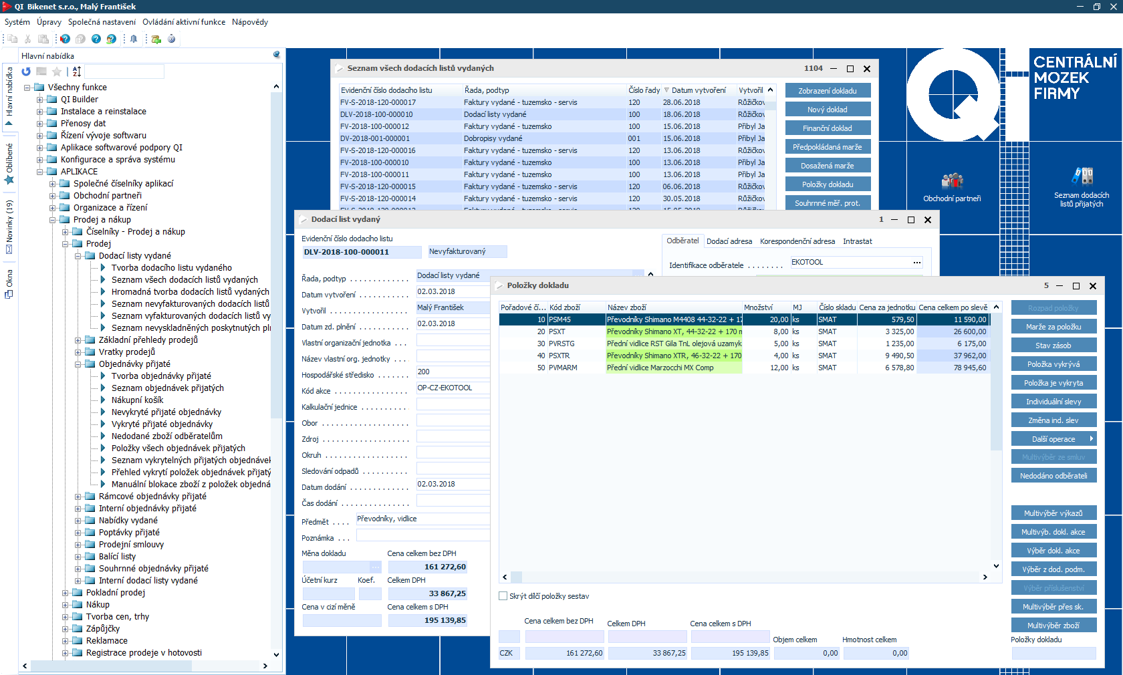
Task: Click the Poznámka input field
Action: pos(422,535)
